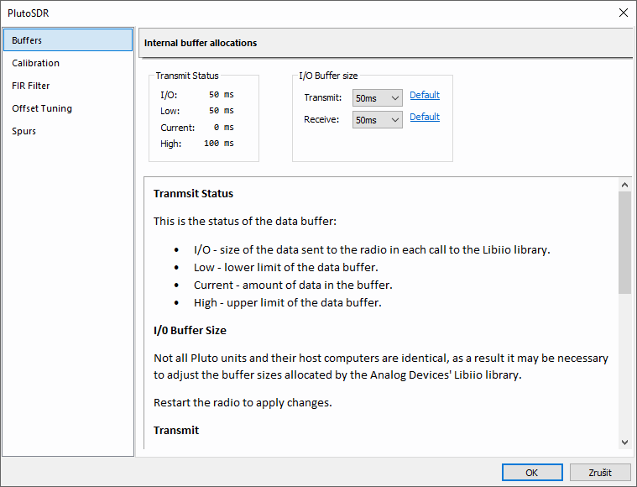Click the help text scroll down arrow
Viewport: 637px width, 487px height.
pos(624,442)
